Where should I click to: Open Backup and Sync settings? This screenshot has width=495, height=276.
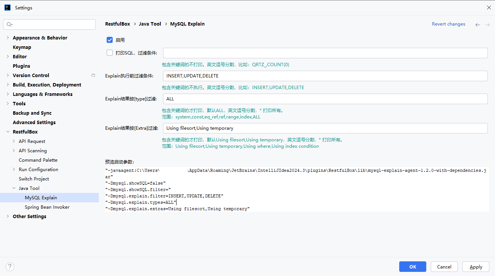tap(32, 113)
